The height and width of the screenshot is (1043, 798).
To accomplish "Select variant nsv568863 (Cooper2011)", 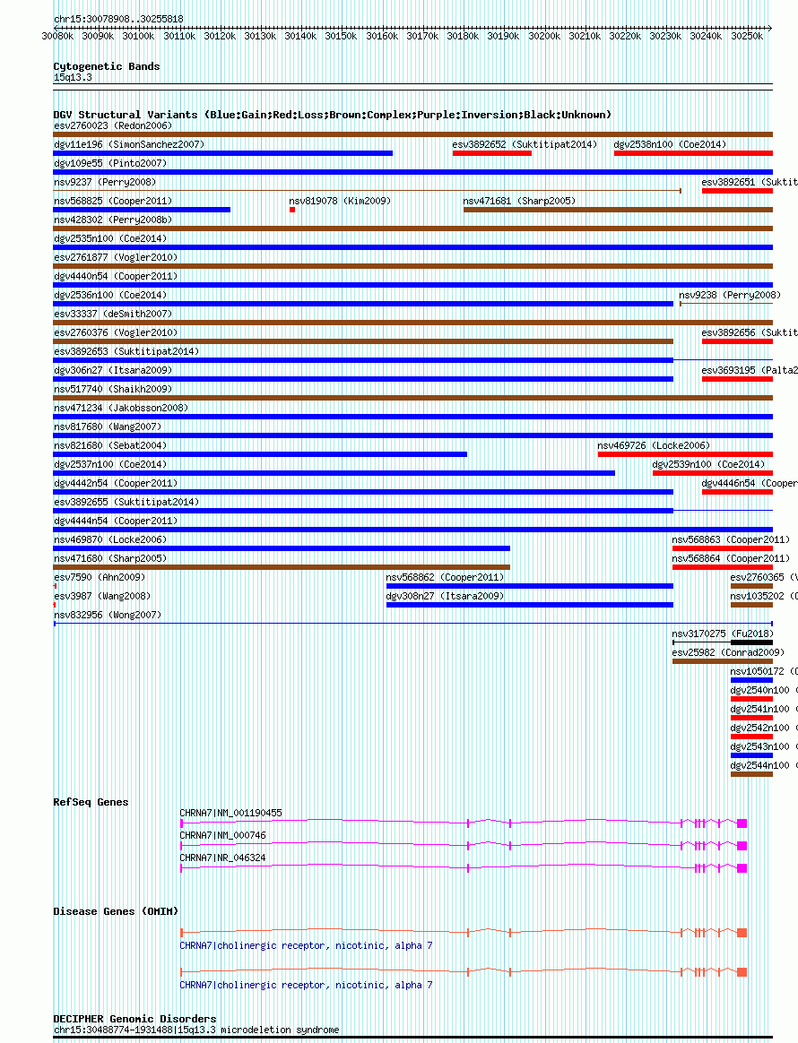I will tap(731, 539).
